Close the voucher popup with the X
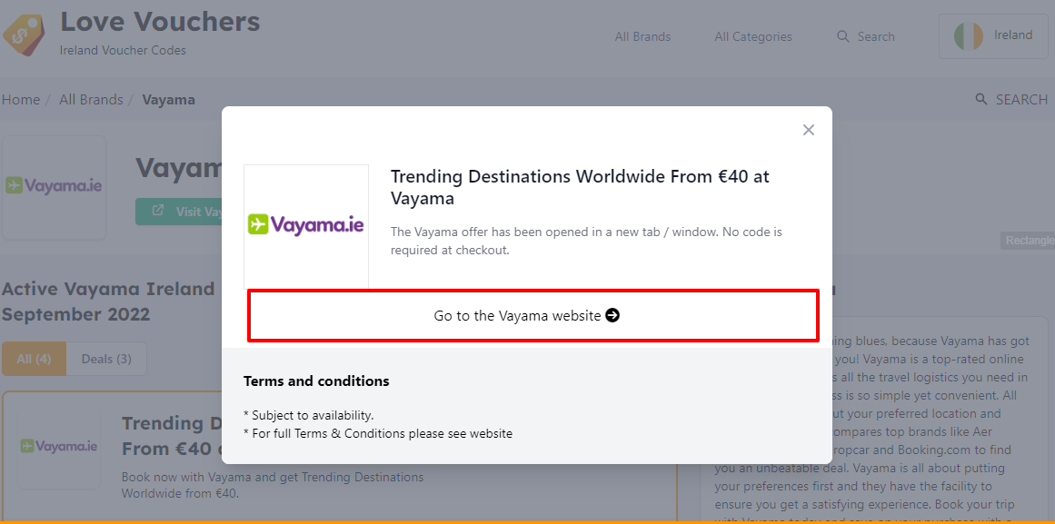 808,130
